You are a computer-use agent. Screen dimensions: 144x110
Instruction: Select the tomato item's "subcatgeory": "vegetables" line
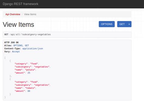33,85
